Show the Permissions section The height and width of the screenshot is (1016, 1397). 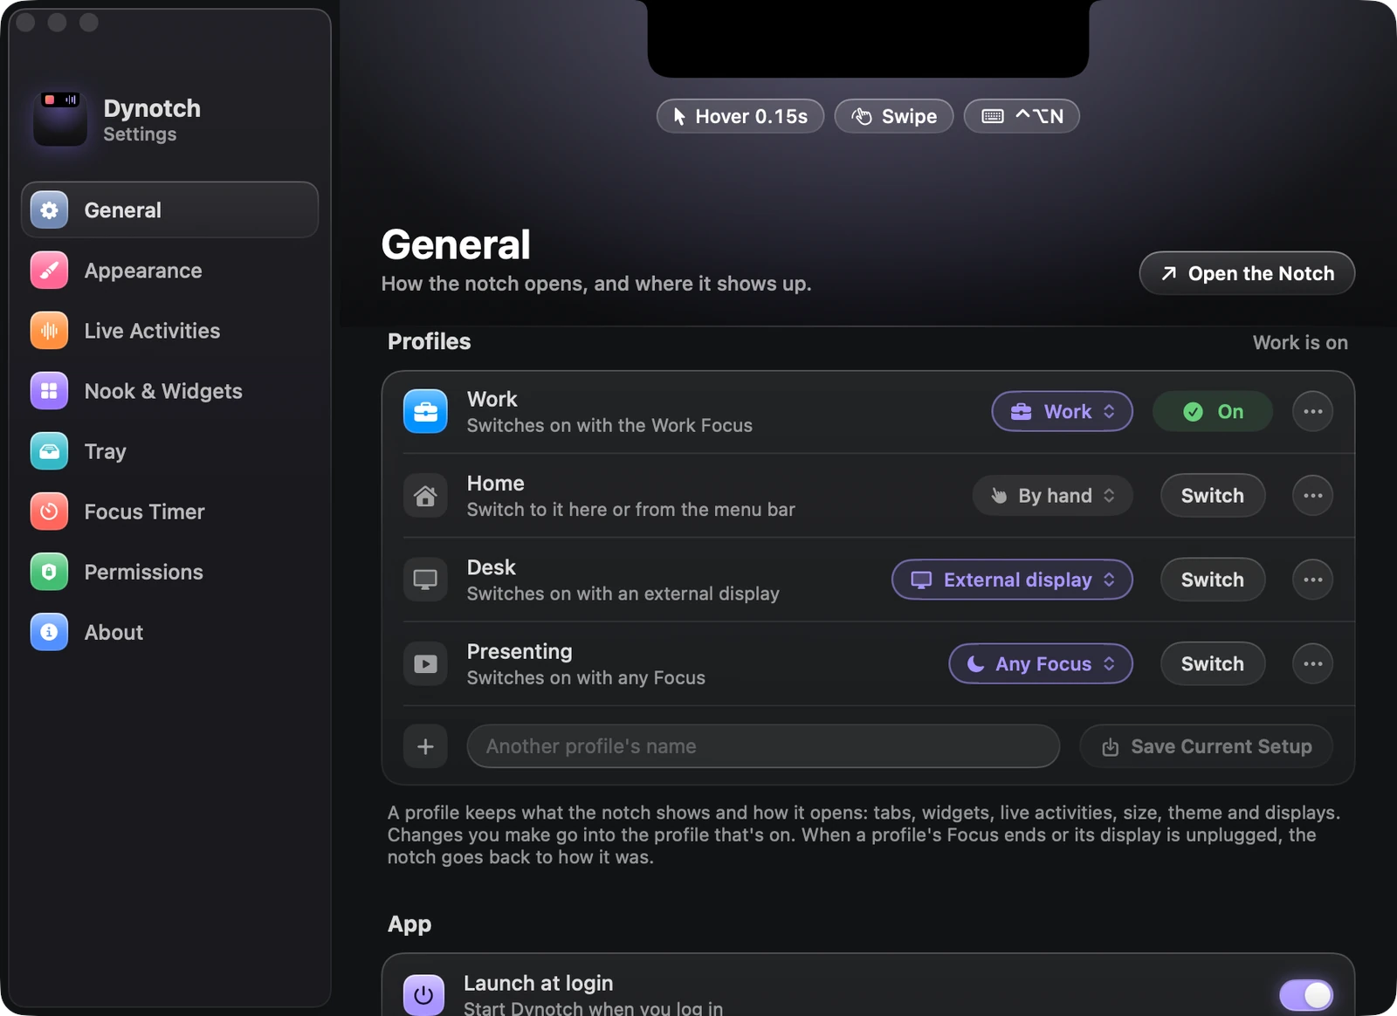pos(170,572)
